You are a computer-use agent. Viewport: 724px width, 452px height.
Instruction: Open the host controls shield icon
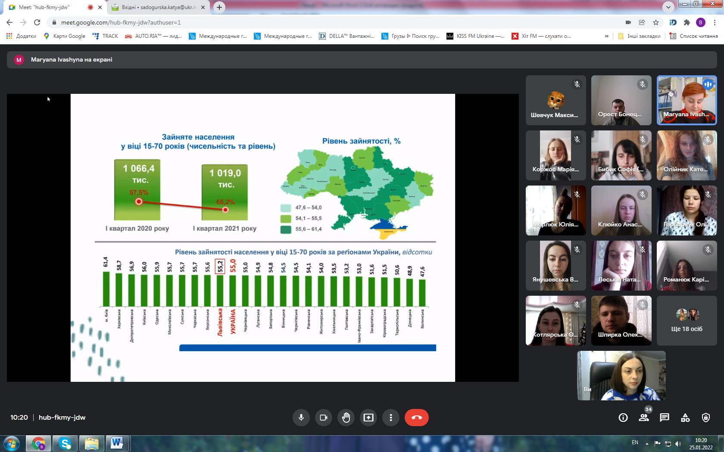tap(706, 418)
